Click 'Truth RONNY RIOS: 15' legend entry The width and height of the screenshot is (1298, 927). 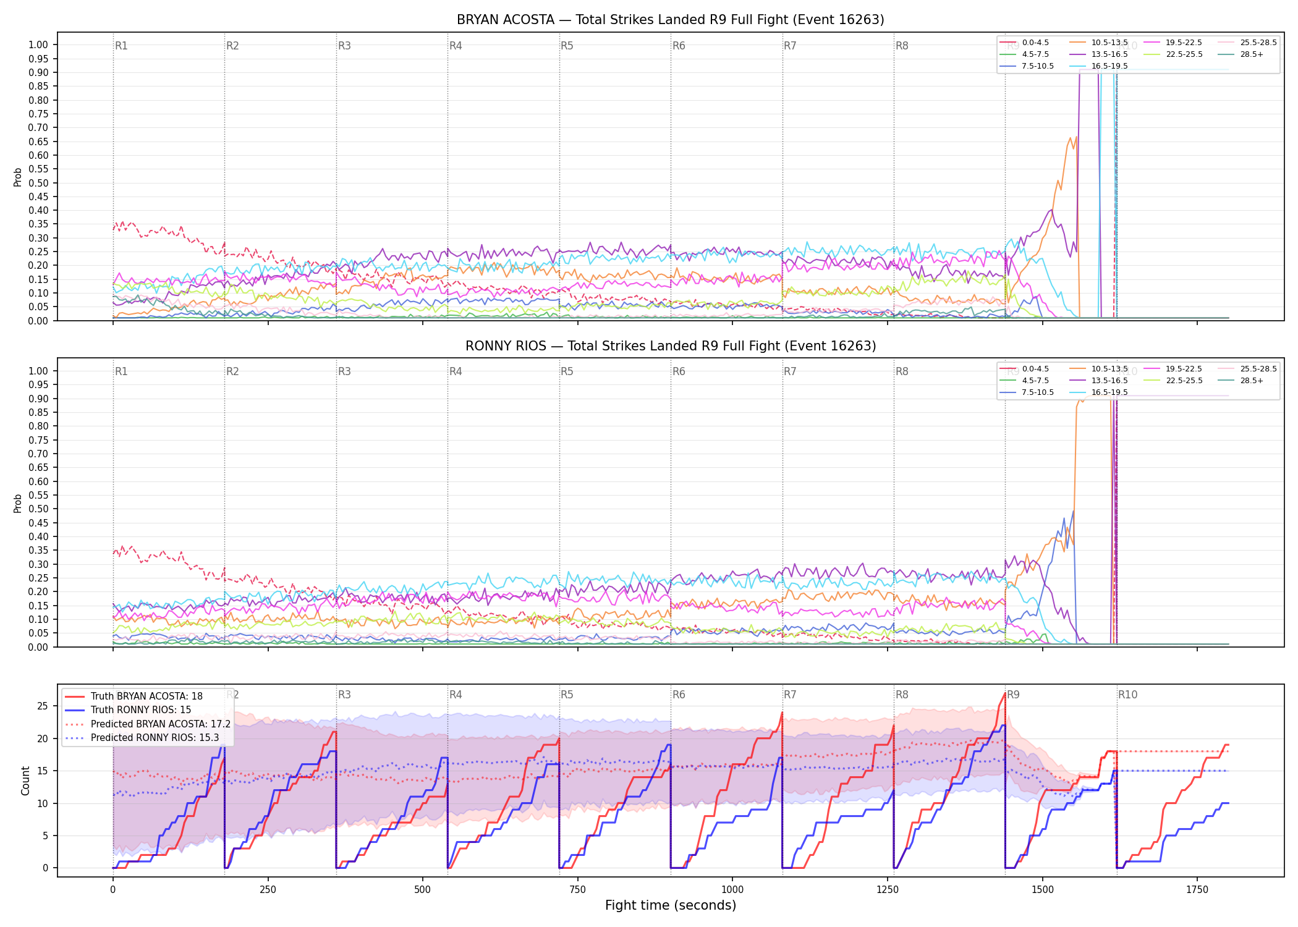click(141, 710)
